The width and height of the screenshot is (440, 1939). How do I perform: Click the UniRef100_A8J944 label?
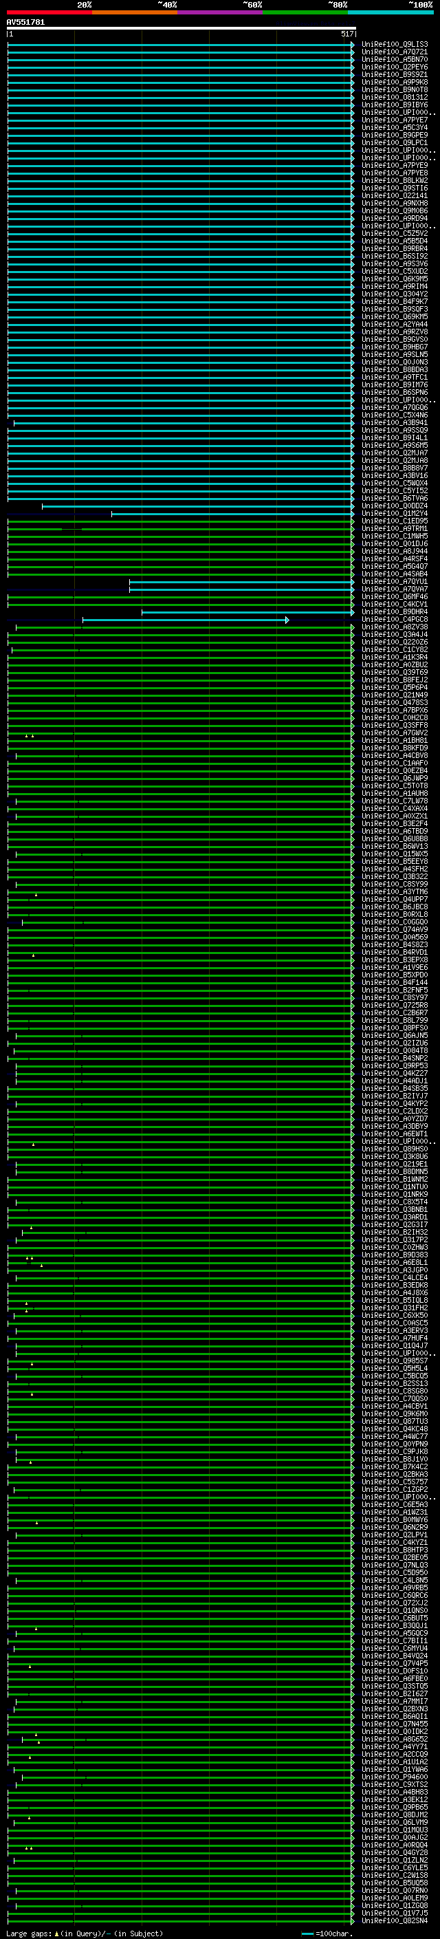pyautogui.click(x=395, y=551)
